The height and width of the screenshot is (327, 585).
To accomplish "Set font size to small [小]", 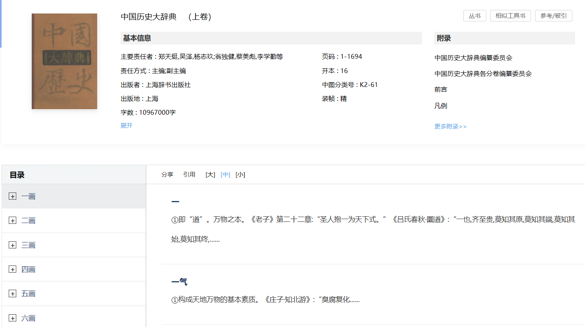I will coord(240,175).
